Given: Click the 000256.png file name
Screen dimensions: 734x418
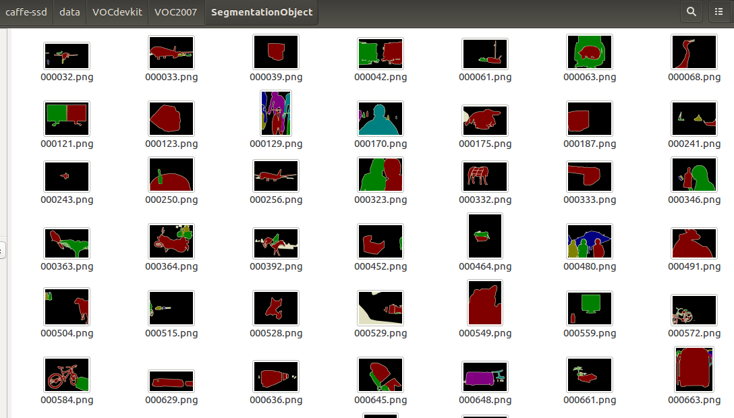Looking at the screenshot, I should pyautogui.click(x=276, y=200).
